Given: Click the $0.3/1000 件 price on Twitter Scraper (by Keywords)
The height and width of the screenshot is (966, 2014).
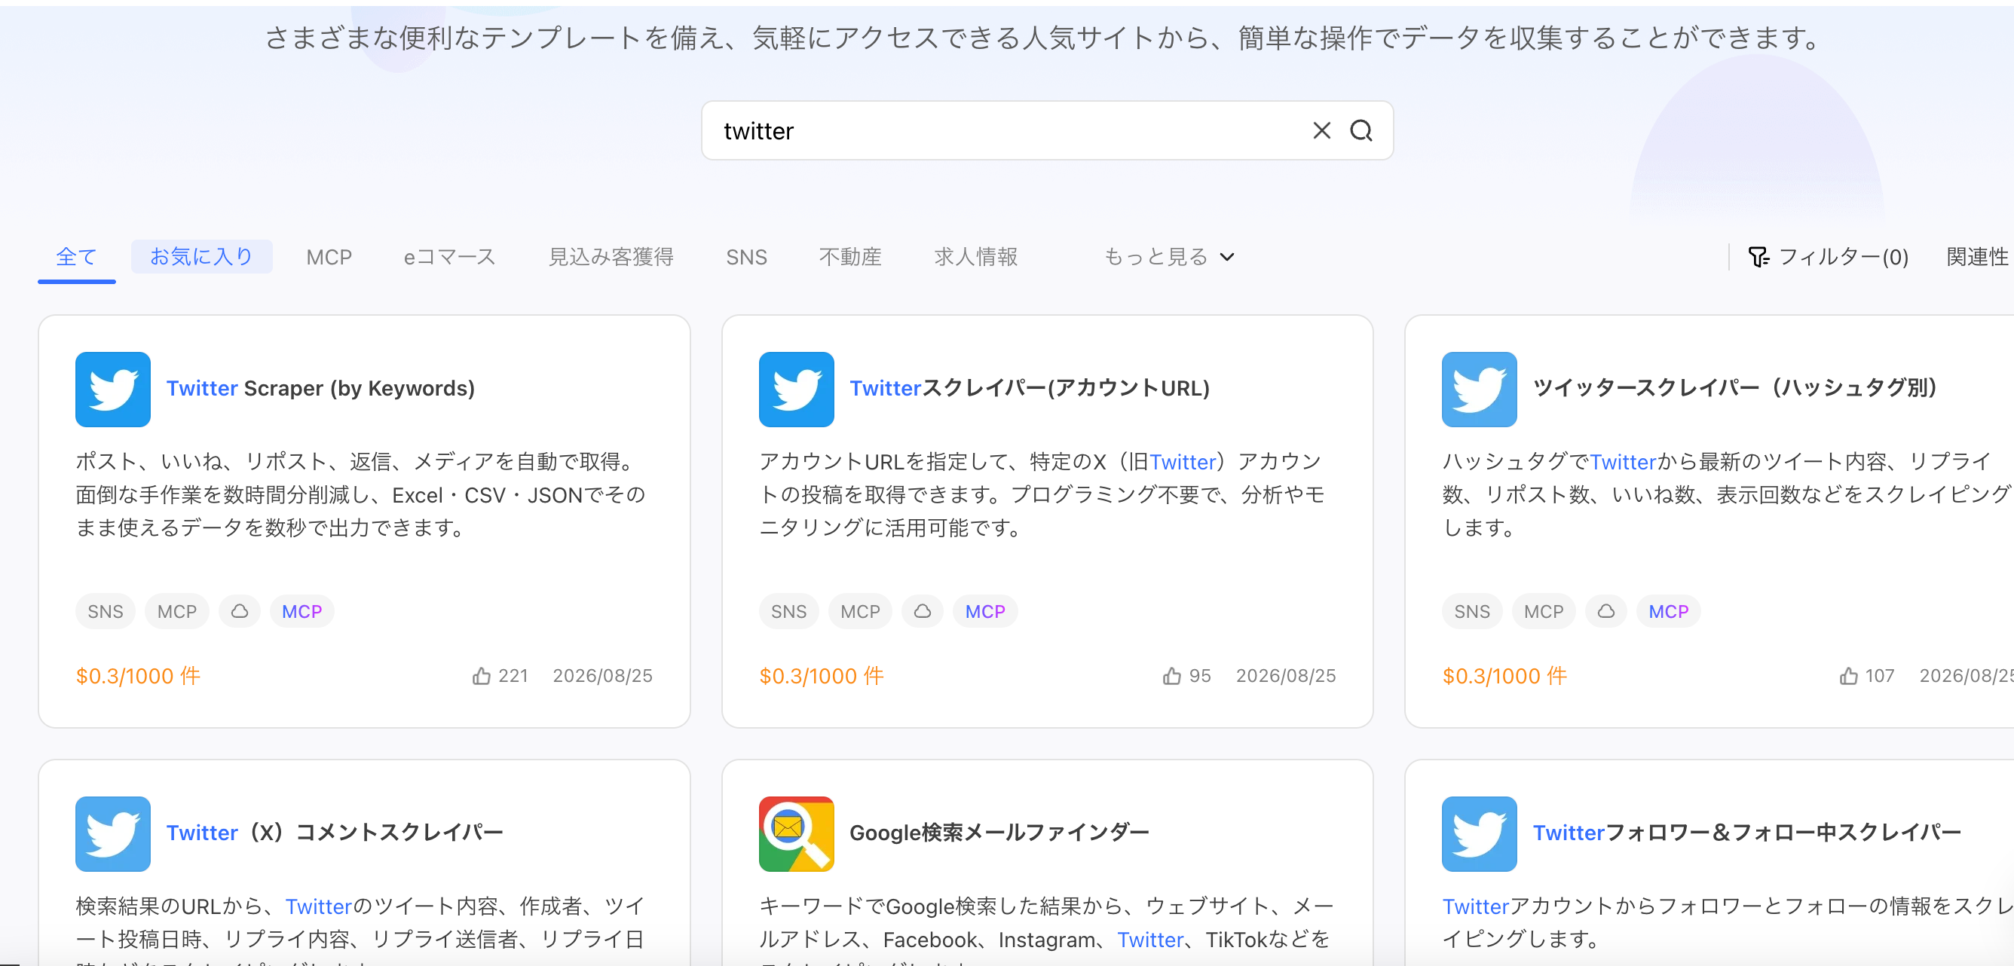Looking at the screenshot, I should [139, 676].
